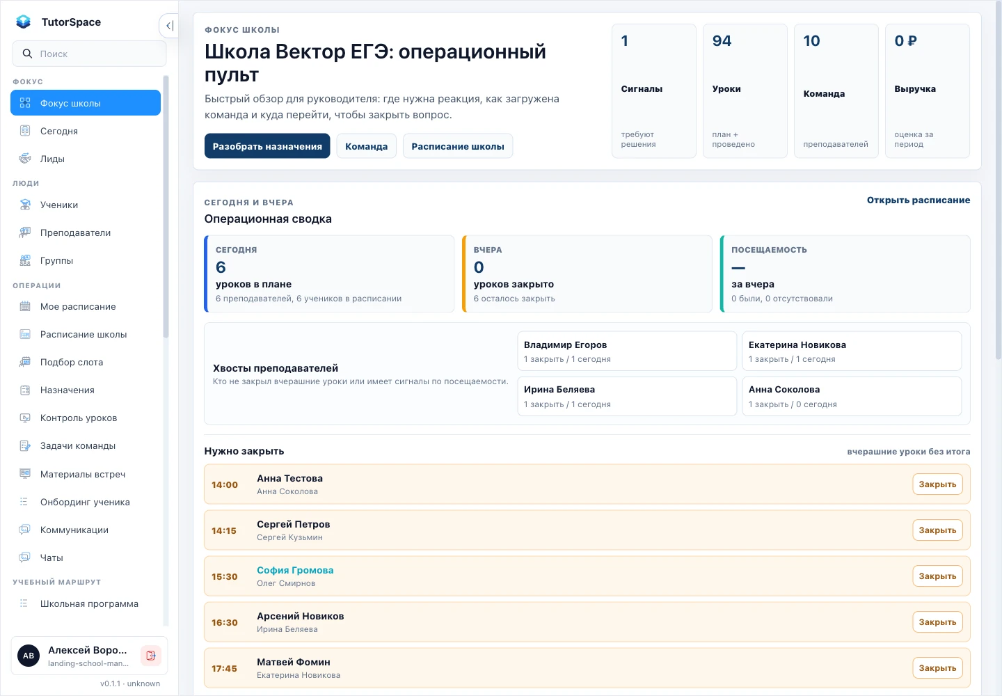Navigate to Подбор слота

[86, 362]
